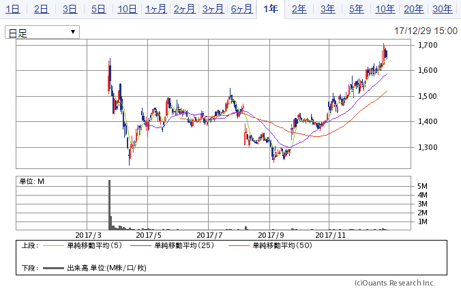Click the 5M volume axis label
Image resolution: width=461 pixels, height=291 pixels.
[x=423, y=186]
